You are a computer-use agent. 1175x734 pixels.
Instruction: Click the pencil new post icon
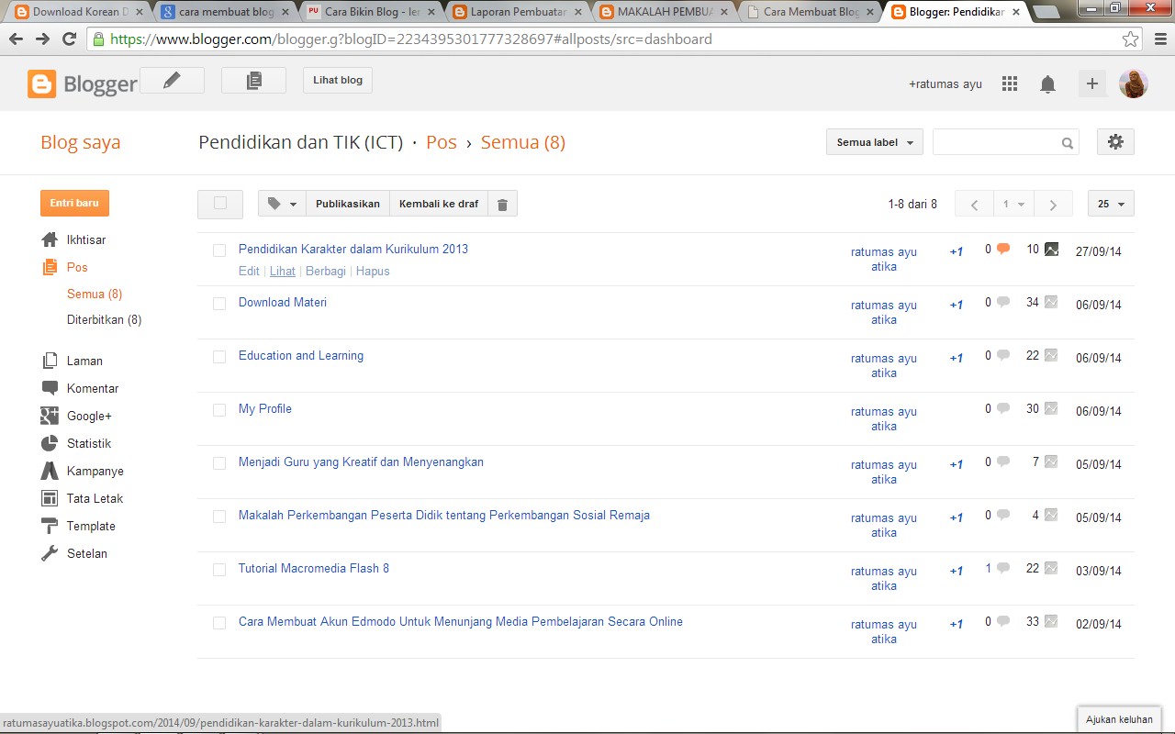click(x=172, y=81)
